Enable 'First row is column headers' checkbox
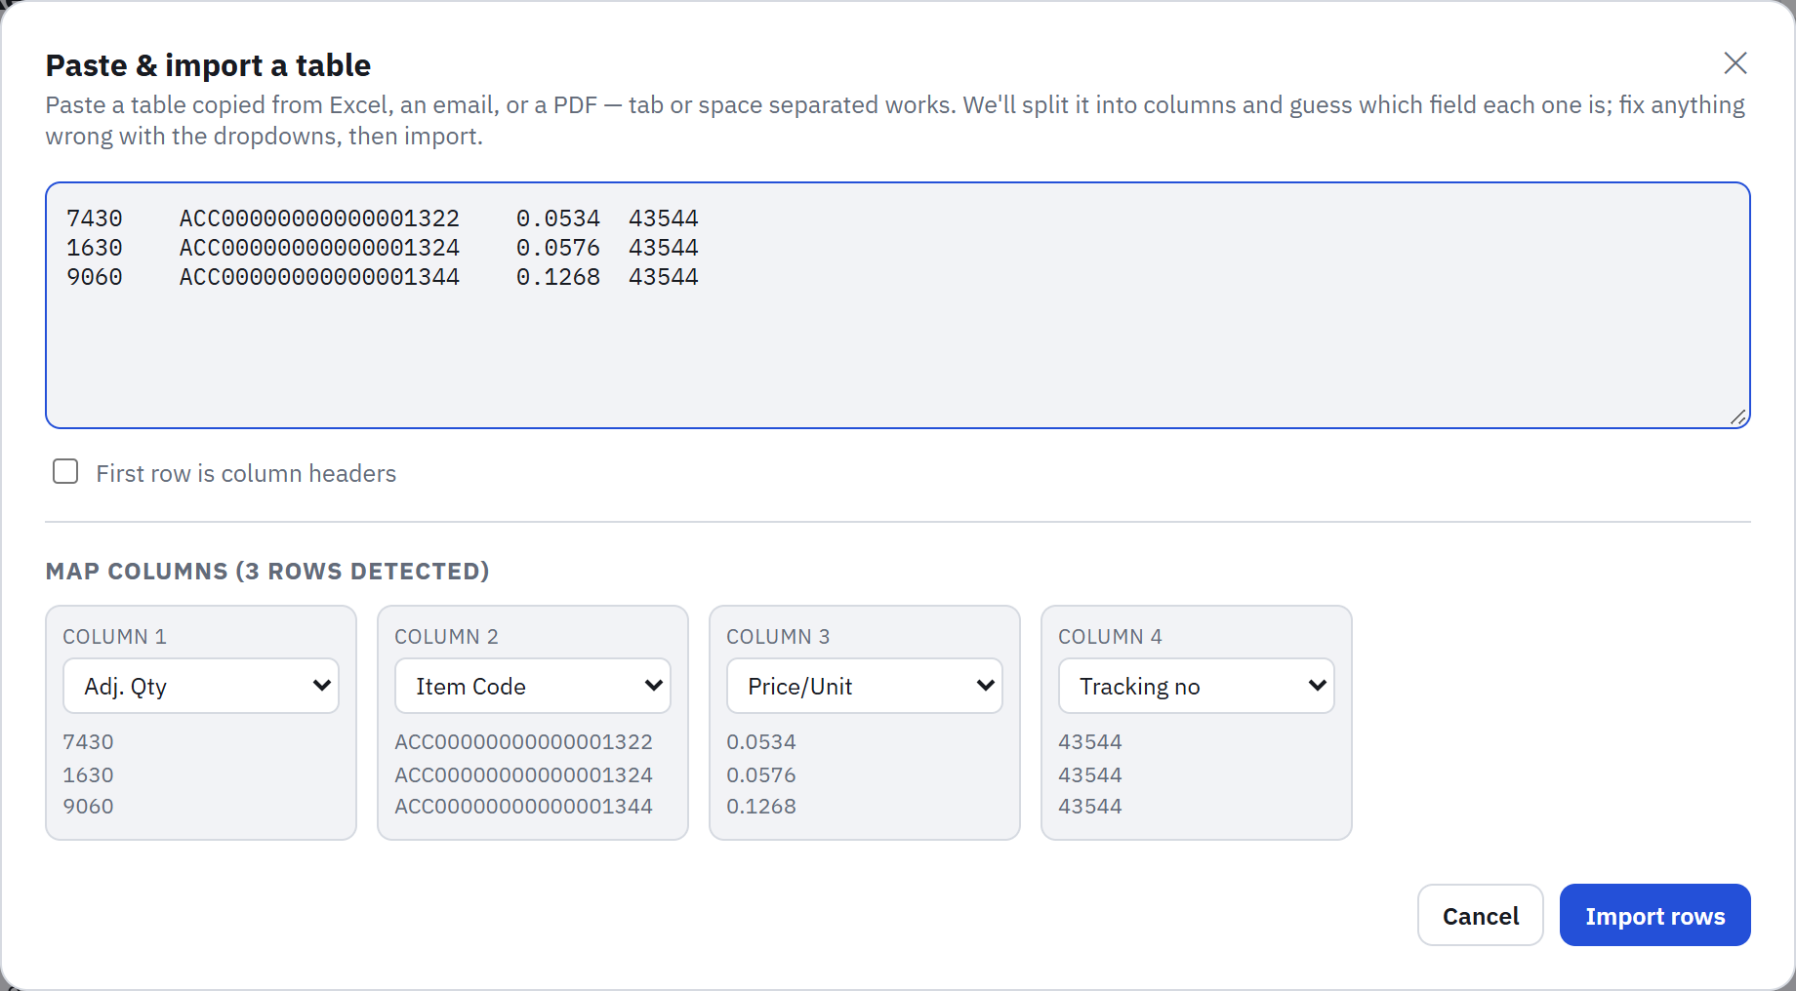Image resolution: width=1796 pixels, height=991 pixels. pyautogui.click(x=65, y=472)
